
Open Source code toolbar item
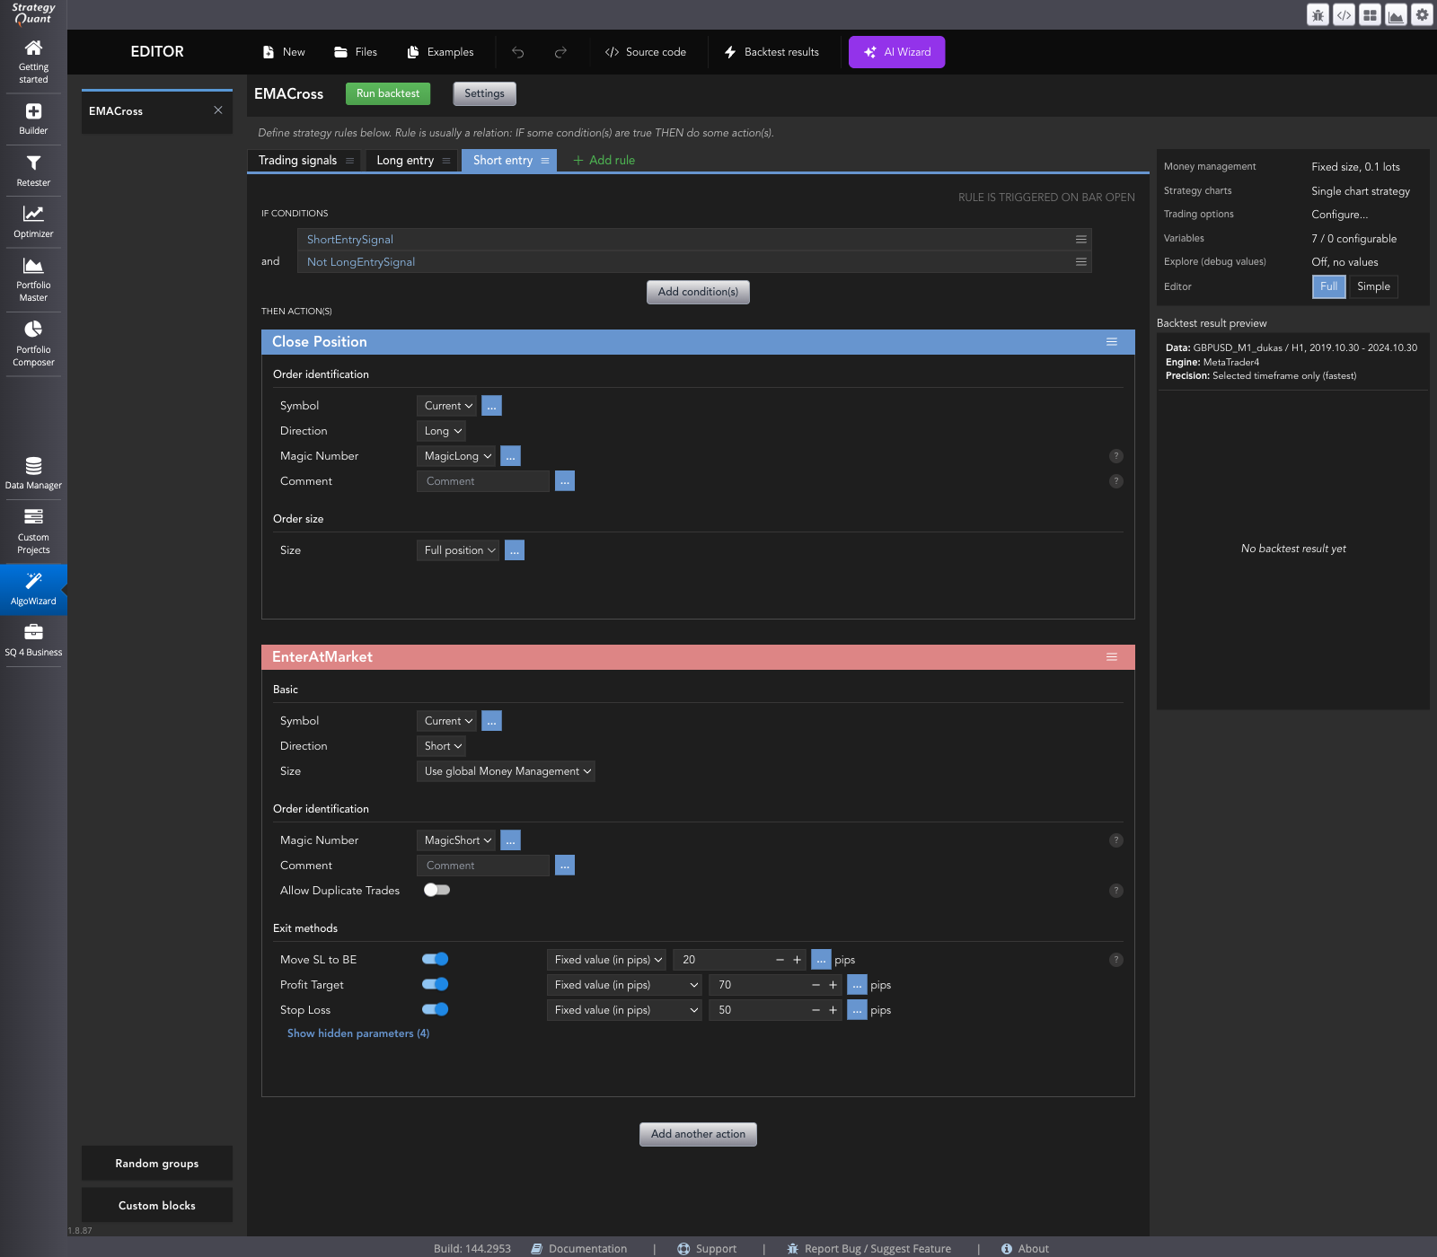[x=646, y=52]
